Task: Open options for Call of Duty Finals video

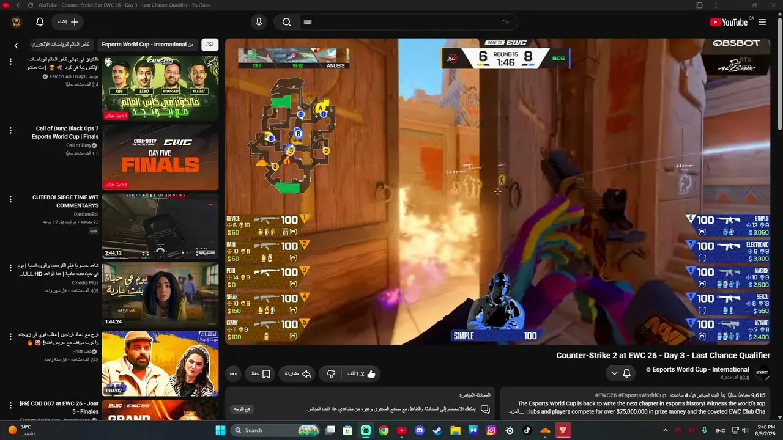Action: pos(10,130)
